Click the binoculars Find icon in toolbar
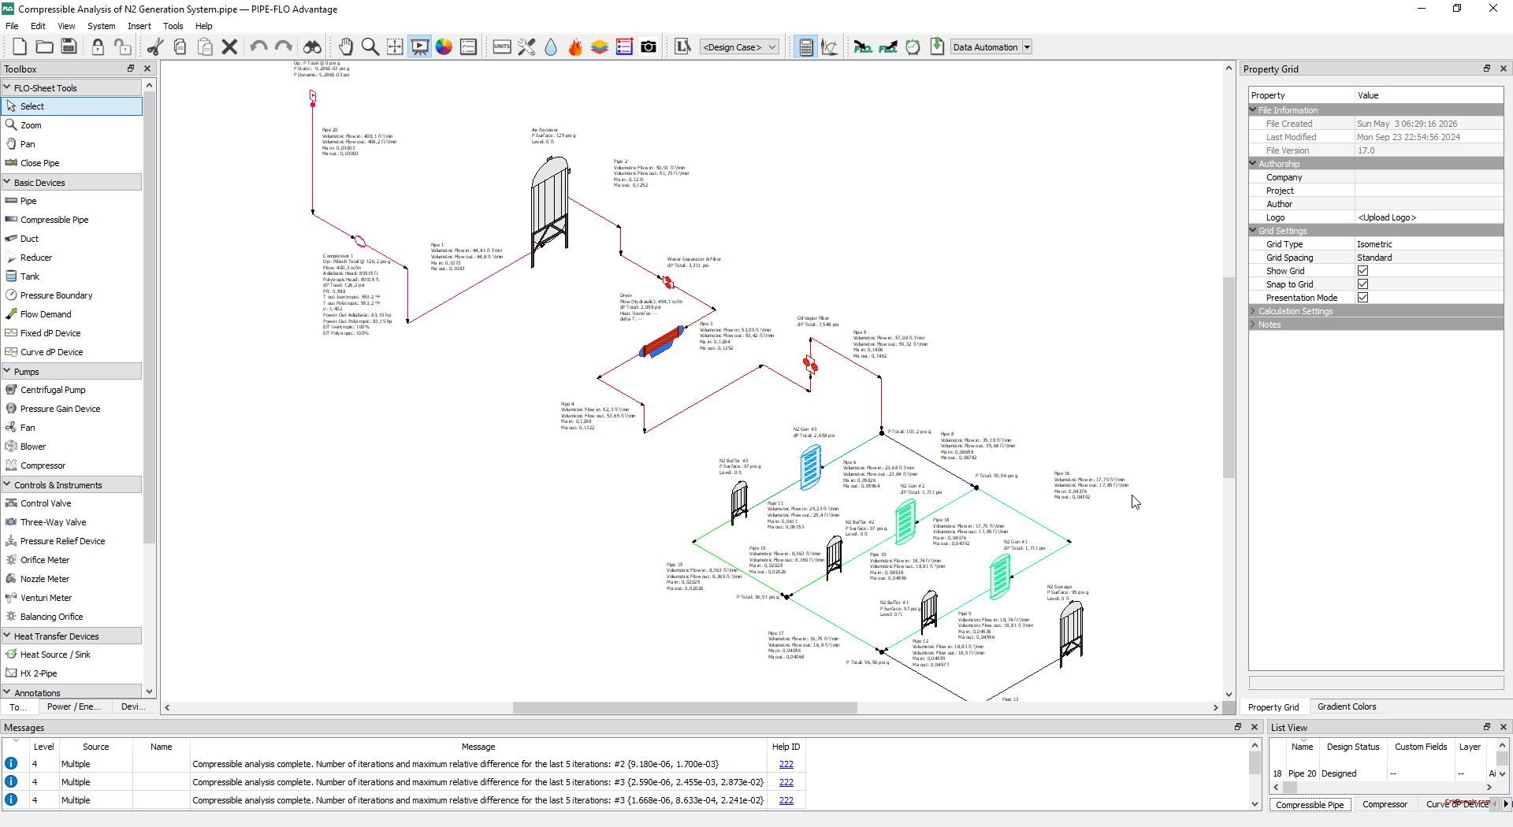 pyautogui.click(x=312, y=47)
